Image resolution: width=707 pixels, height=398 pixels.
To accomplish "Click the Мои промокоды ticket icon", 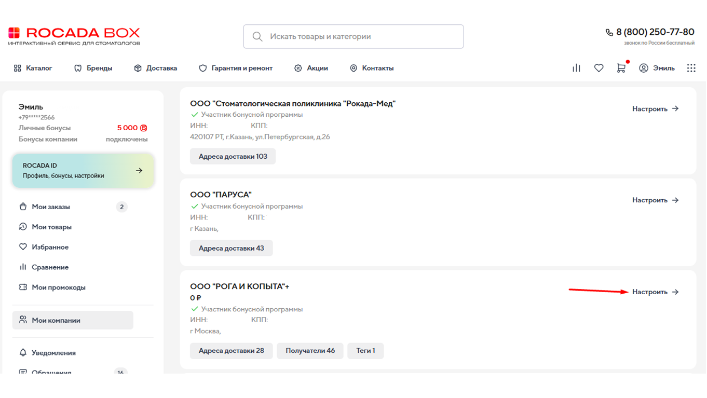I will point(23,287).
